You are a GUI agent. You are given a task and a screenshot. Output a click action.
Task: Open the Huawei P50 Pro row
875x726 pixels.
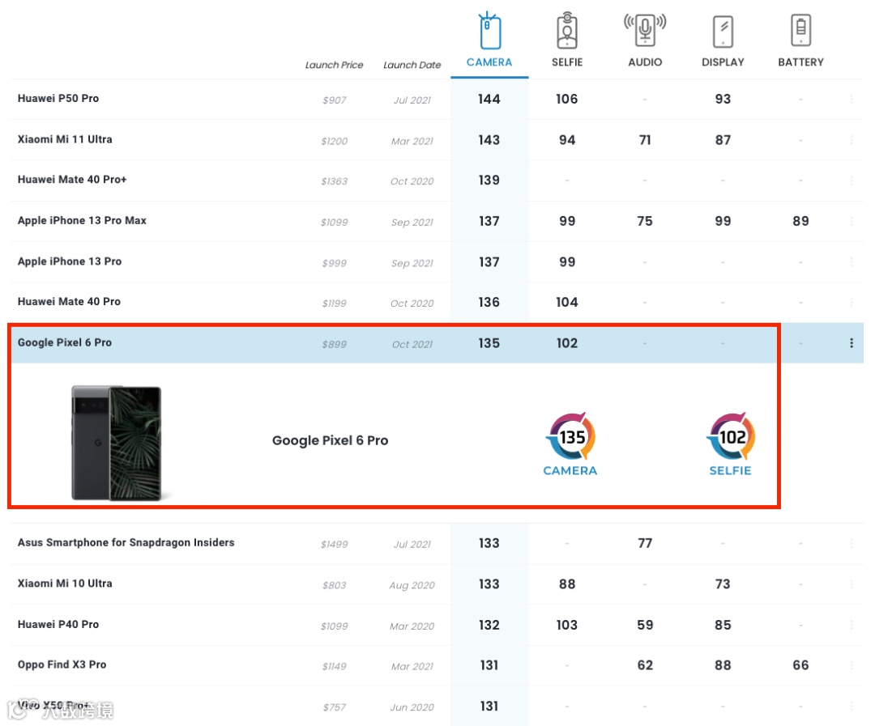point(437,100)
